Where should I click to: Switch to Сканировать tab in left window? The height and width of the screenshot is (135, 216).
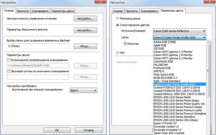pos(40,11)
